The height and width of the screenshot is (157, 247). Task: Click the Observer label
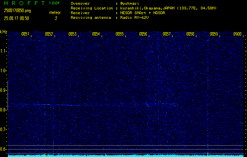80,4
